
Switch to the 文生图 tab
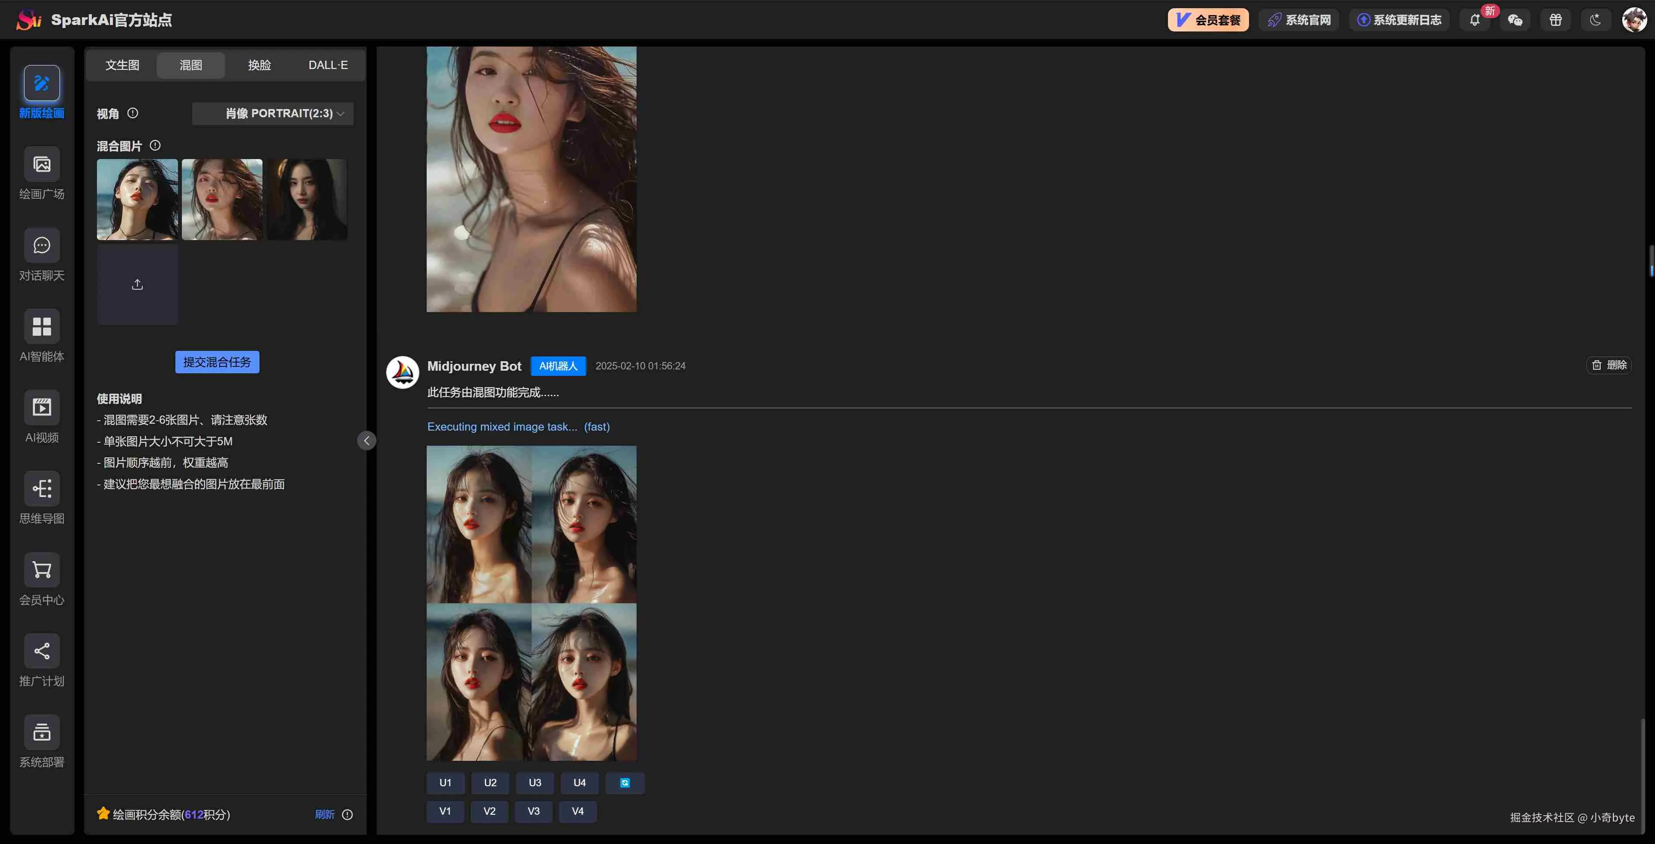[122, 65]
